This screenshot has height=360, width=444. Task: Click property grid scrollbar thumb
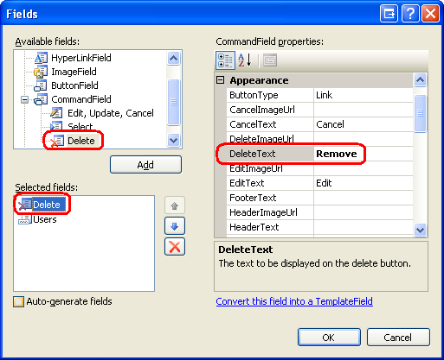(420, 113)
